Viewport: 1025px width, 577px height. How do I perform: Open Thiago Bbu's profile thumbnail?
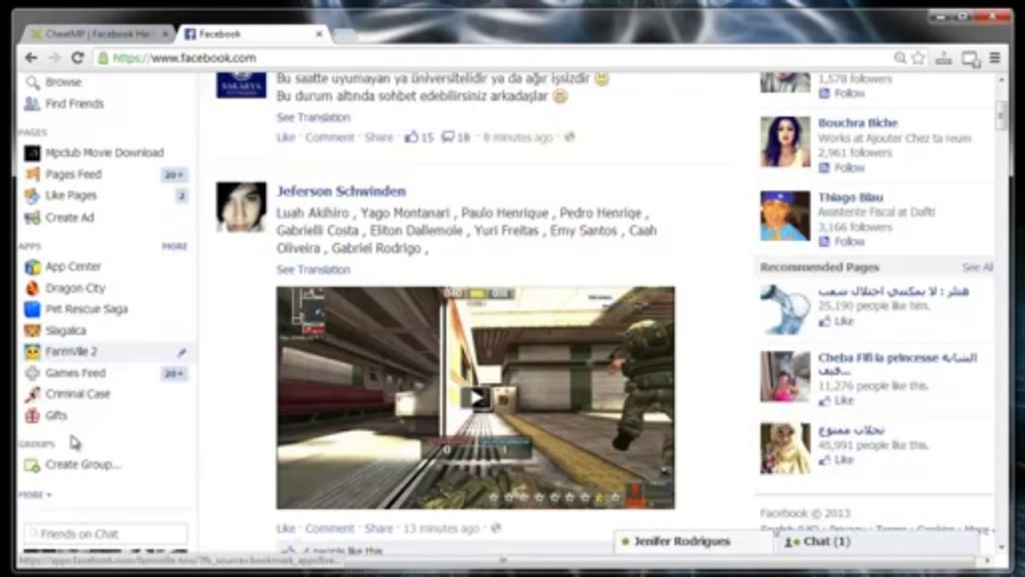(x=785, y=216)
